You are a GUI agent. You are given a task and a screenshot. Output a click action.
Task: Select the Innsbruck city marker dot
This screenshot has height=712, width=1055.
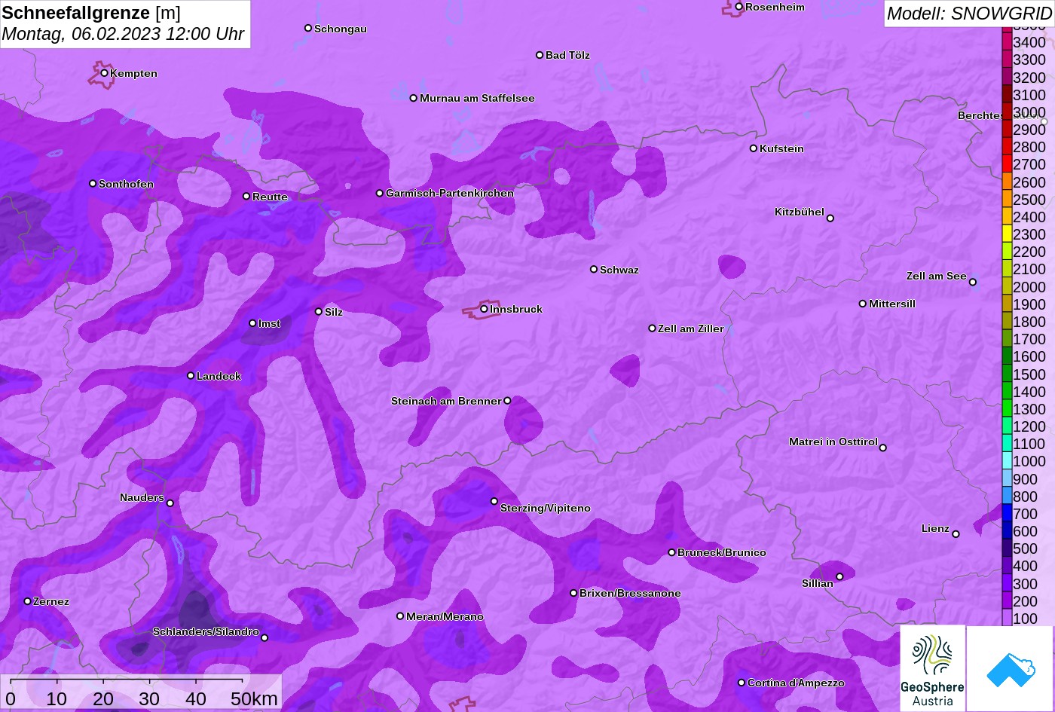pos(485,309)
